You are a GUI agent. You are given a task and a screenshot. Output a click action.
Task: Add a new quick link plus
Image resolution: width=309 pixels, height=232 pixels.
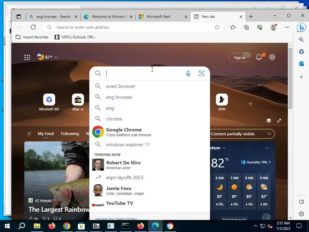pos(250,104)
